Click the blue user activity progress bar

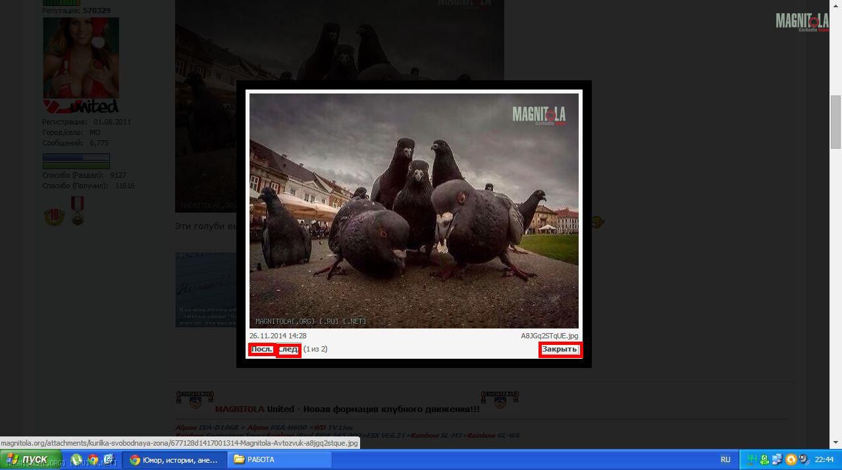pyautogui.click(x=76, y=157)
